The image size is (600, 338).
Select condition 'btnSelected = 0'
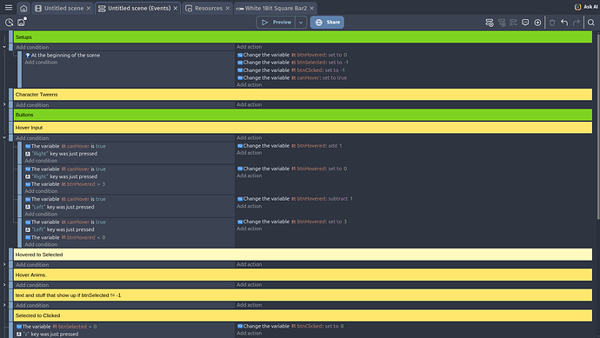(57, 327)
